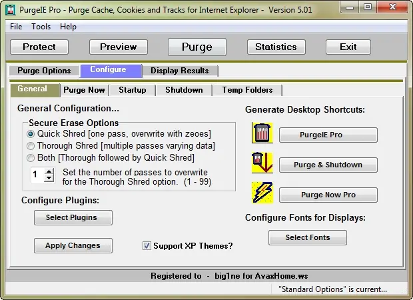Viewport: 413px width, 300px height.
Task: Open the Help menu
Action: pos(68,27)
